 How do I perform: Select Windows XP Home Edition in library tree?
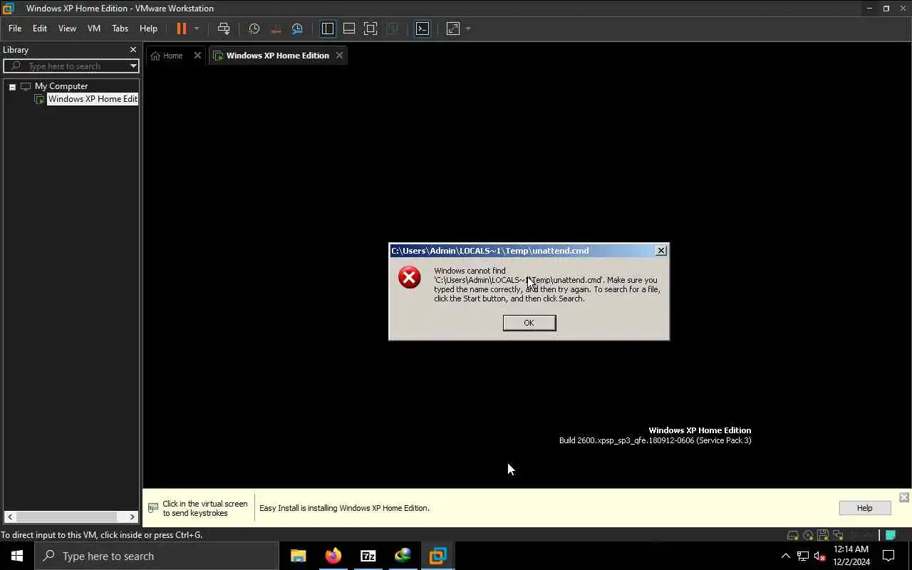coord(93,99)
